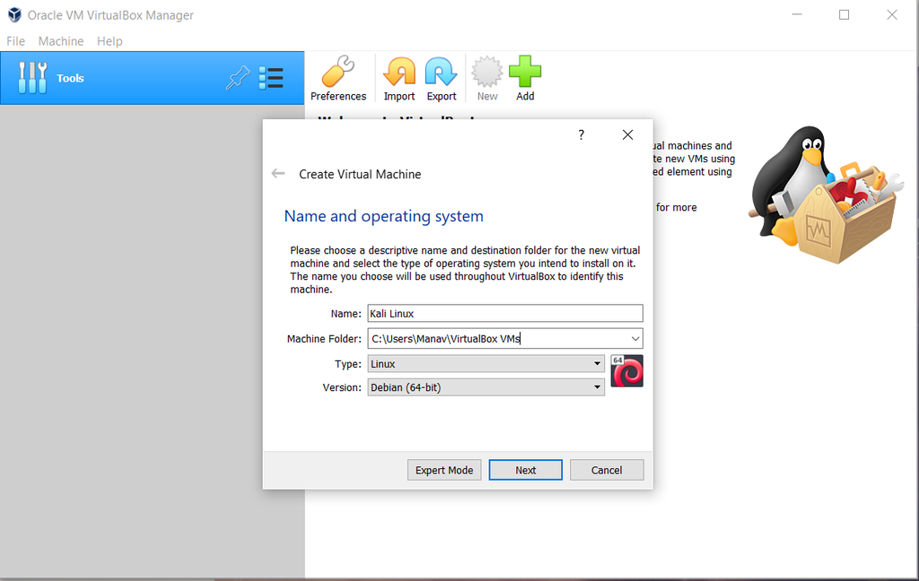Click the 'Create Virtual Machine' title text
This screenshot has width=919, height=581.
[x=360, y=174]
